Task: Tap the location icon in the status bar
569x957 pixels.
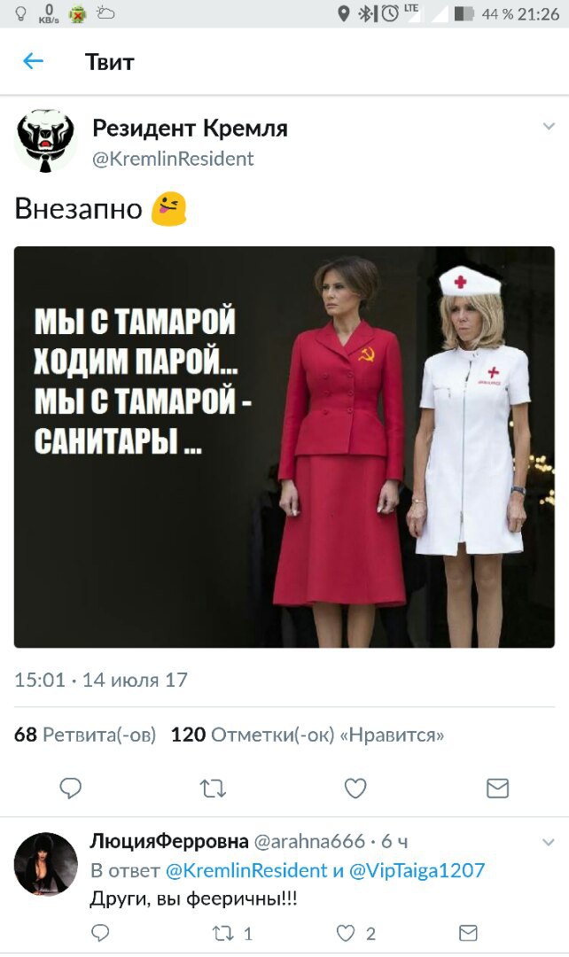Action: 344,13
